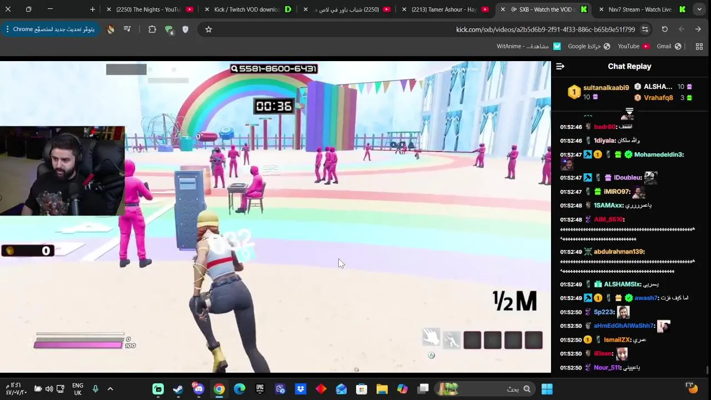Click chat username Mohamedeldin3
The height and width of the screenshot is (400, 711).
tap(659, 154)
